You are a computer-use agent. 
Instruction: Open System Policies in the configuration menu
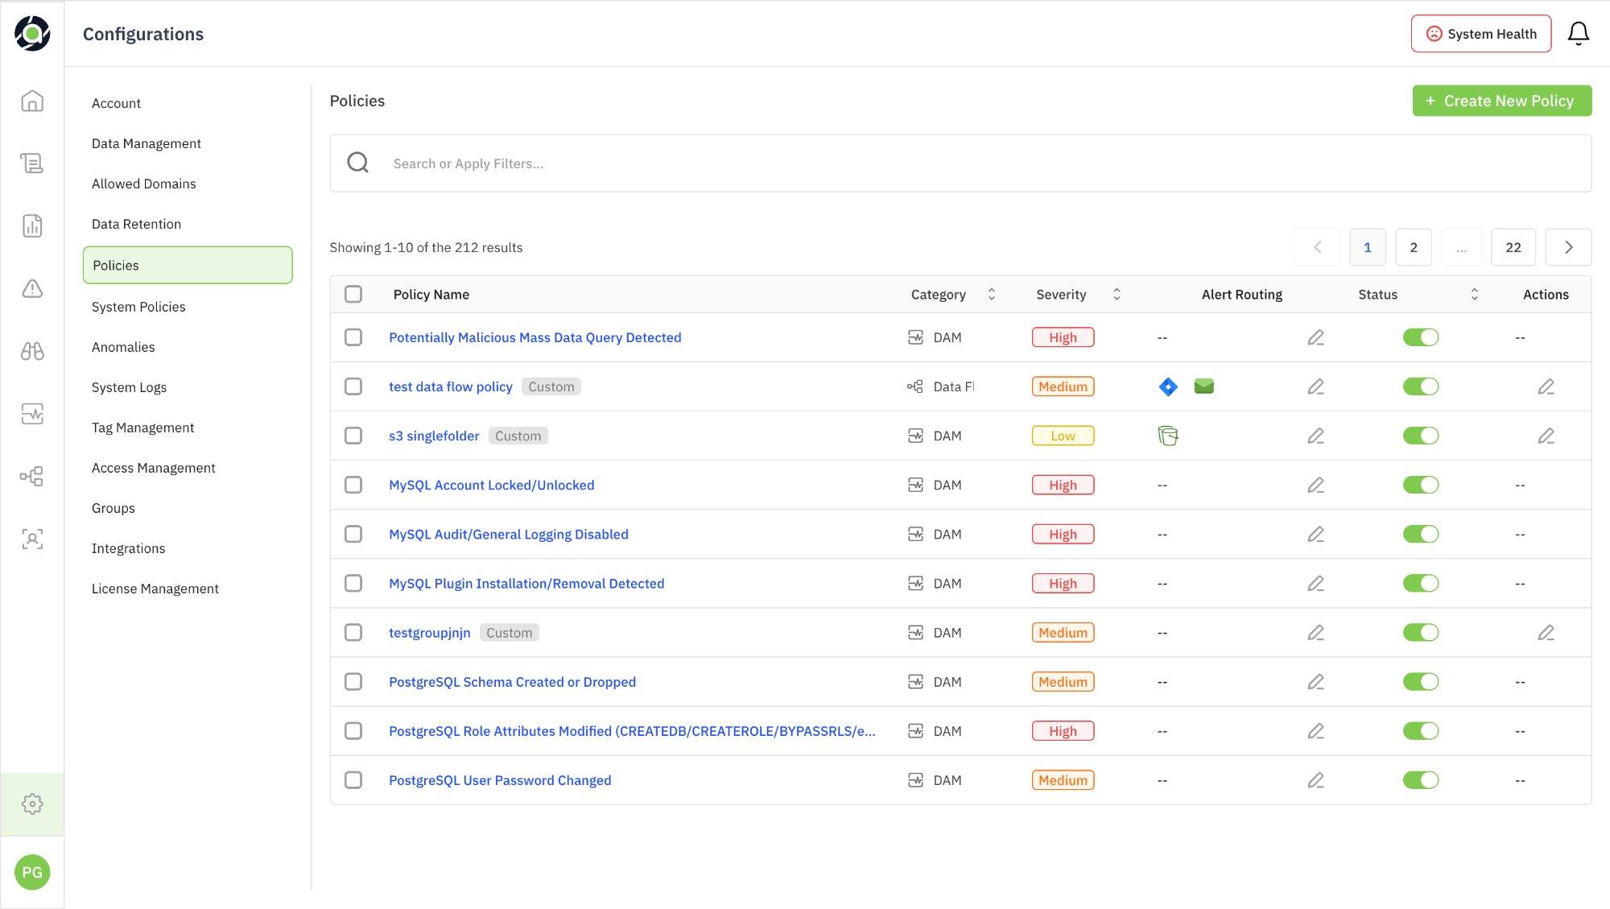pos(138,307)
